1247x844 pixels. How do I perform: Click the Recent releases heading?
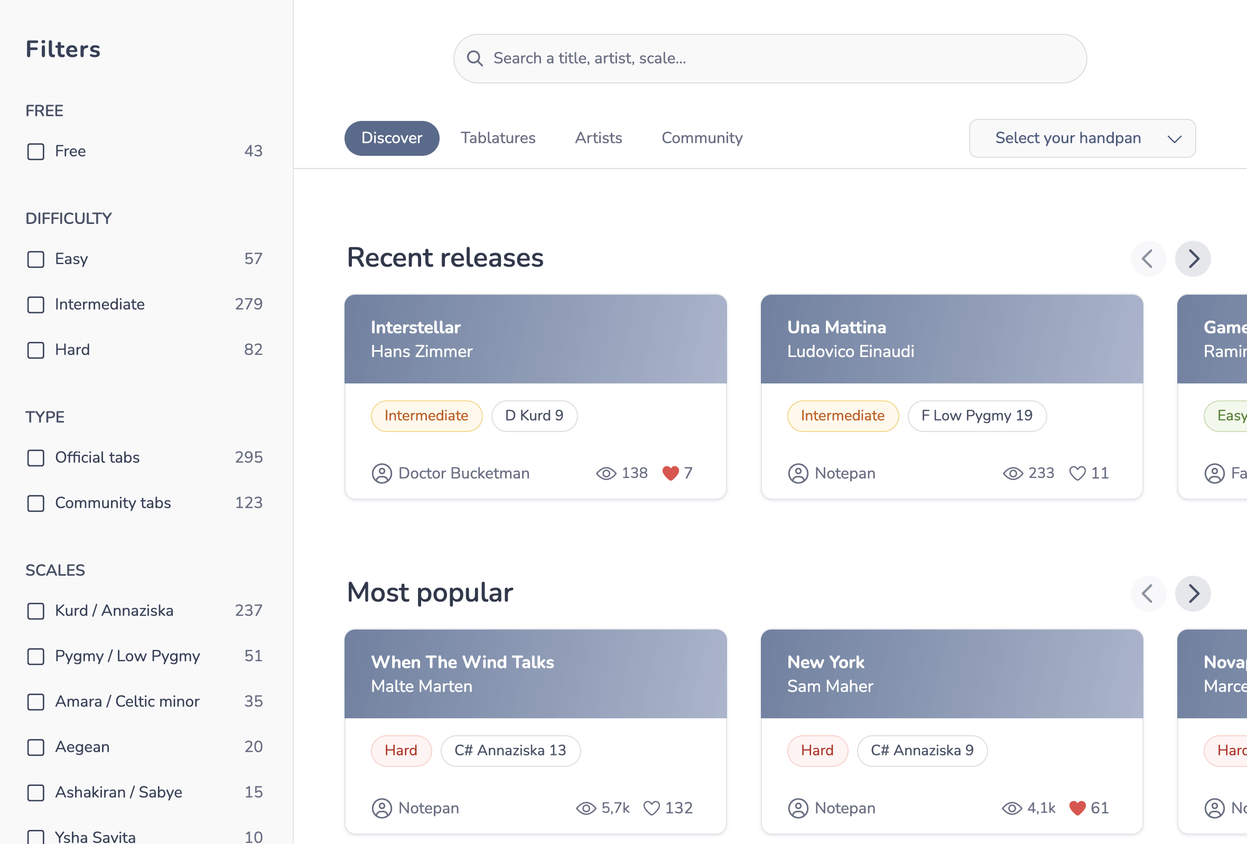(x=445, y=258)
